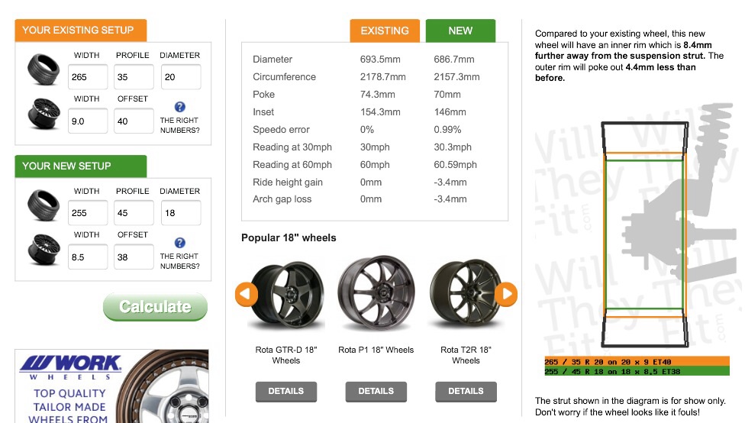The width and height of the screenshot is (745, 423).
Task: Open DETAILS for Rota P1 wheels
Action: tap(376, 391)
